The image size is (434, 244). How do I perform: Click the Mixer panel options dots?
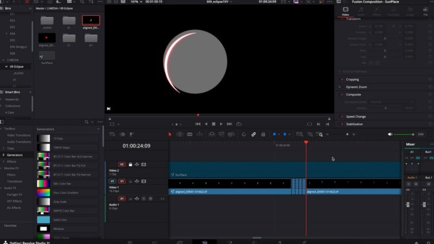(x=431, y=144)
